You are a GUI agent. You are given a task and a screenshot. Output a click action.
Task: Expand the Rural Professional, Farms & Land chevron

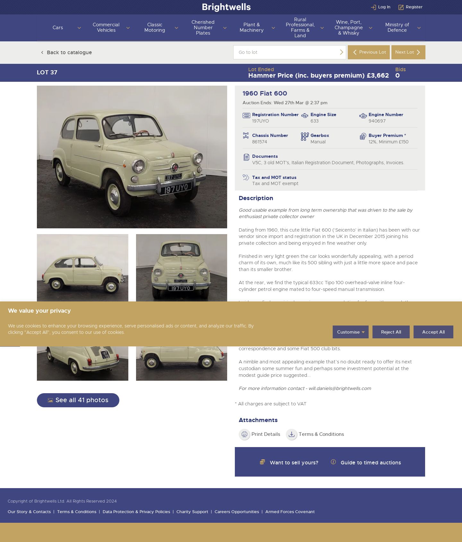tap(322, 28)
